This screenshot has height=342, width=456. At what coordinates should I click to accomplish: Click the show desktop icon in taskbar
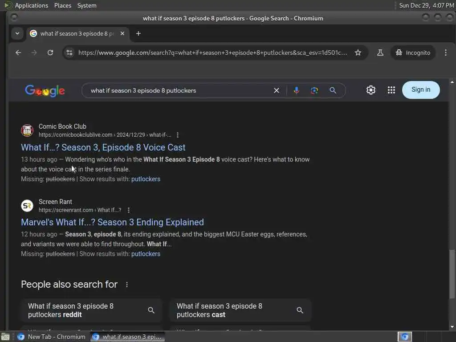5,337
